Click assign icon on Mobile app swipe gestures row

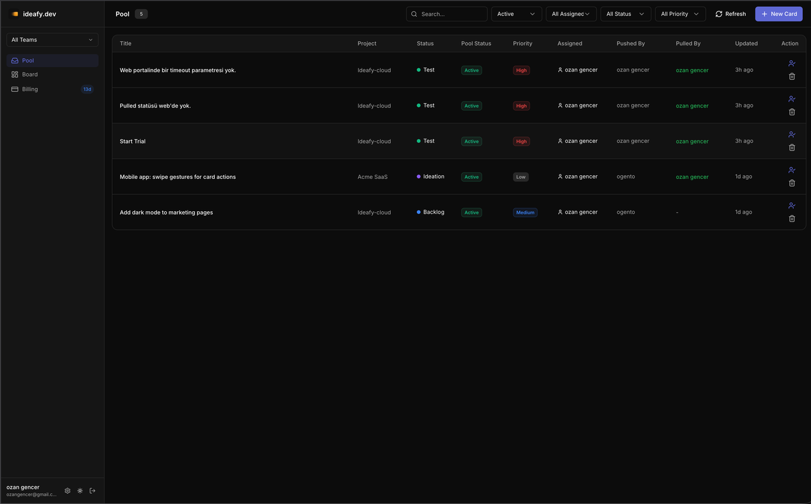click(x=791, y=170)
